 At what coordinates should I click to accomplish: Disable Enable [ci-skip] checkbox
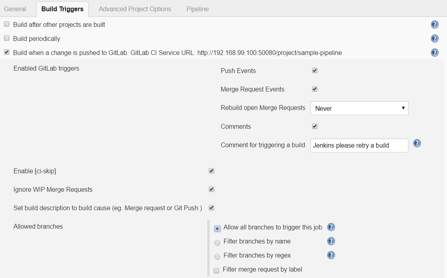coord(212,171)
